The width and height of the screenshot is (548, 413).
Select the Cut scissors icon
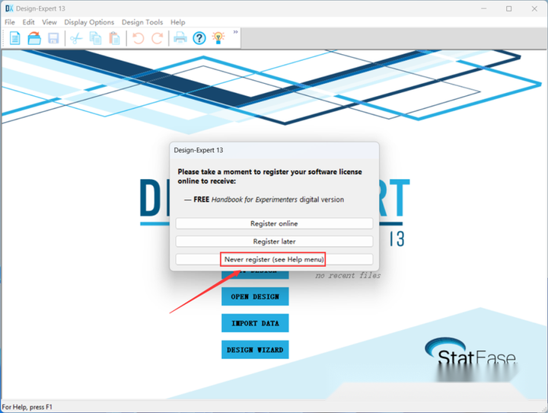click(x=76, y=38)
